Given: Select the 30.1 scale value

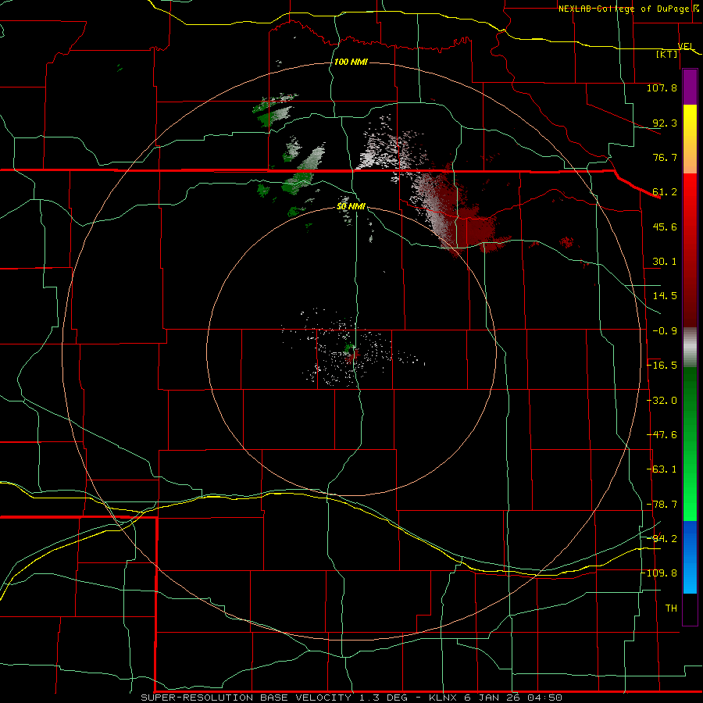Looking at the screenshot, I should pos(665,262).
